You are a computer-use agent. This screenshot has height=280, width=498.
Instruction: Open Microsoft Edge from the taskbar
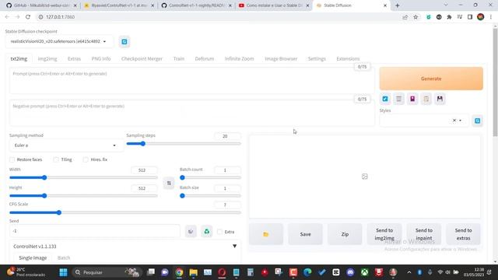pyautogui.click(x=307, y=272)
